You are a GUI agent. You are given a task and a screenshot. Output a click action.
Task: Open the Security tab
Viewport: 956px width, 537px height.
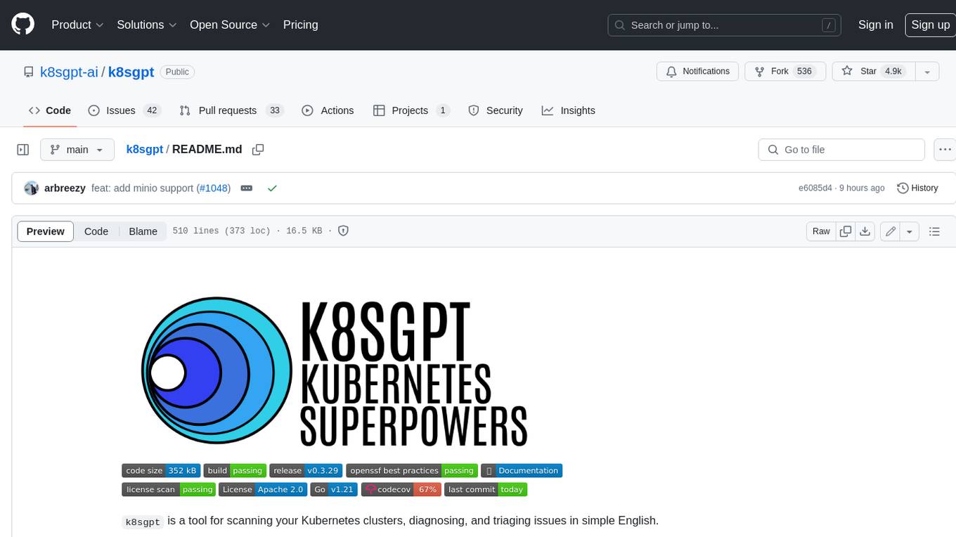(496, 110)
